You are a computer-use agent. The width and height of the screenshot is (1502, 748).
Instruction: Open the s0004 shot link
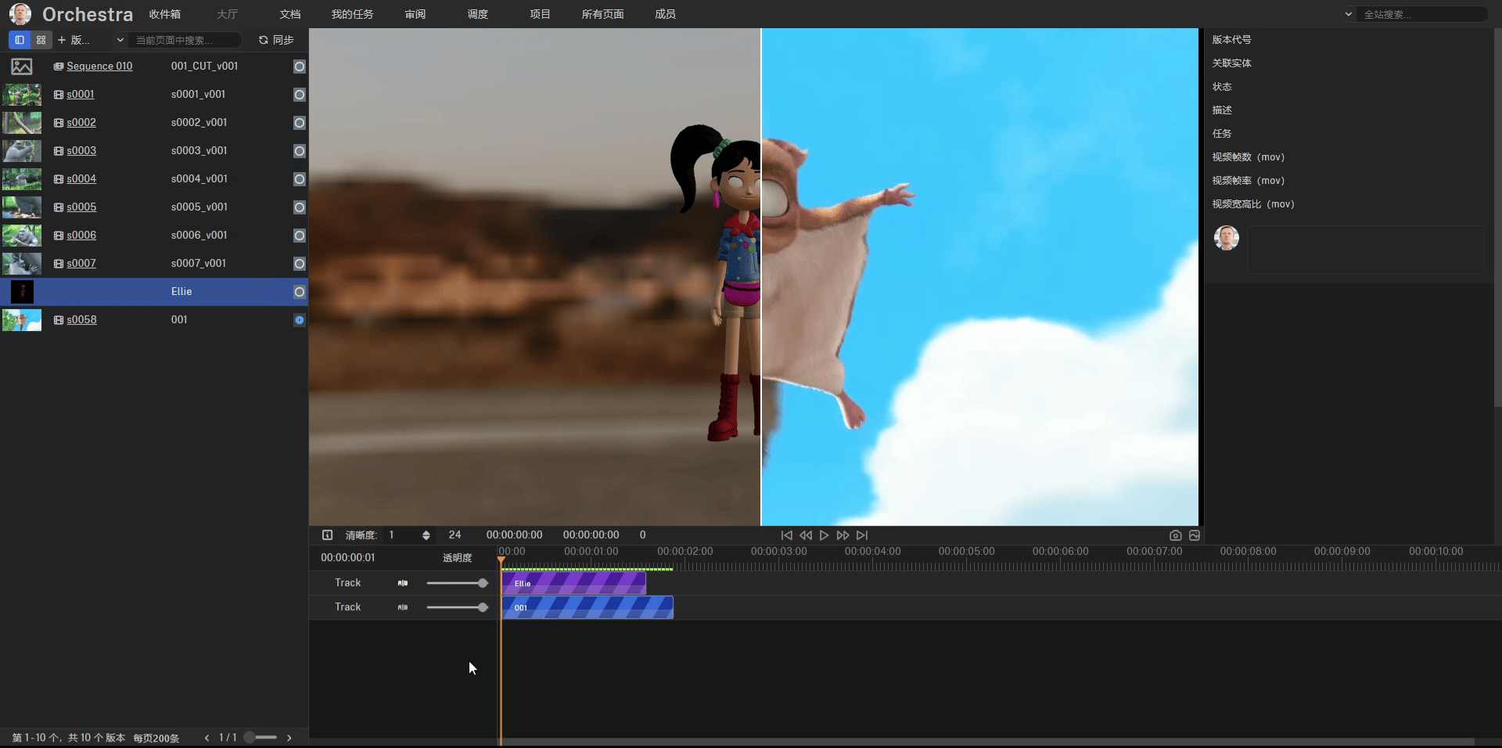[x=81, y=179]
